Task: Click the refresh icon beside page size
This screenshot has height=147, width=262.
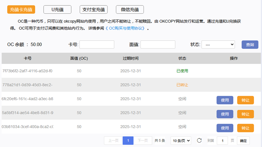Action: pos(199,140)
